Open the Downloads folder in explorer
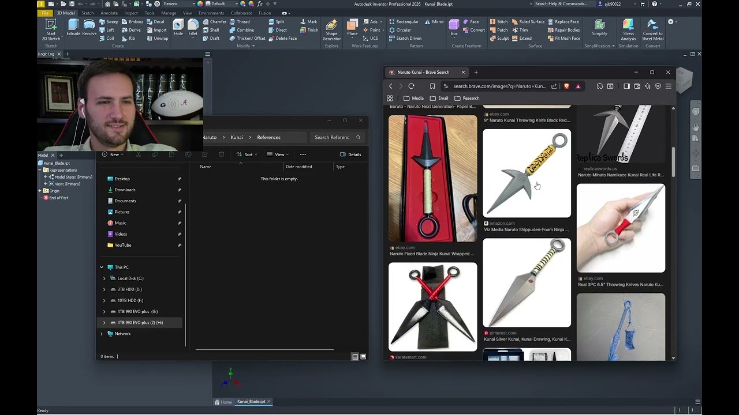This screenshot has height=415, width=739. point(125,190)
